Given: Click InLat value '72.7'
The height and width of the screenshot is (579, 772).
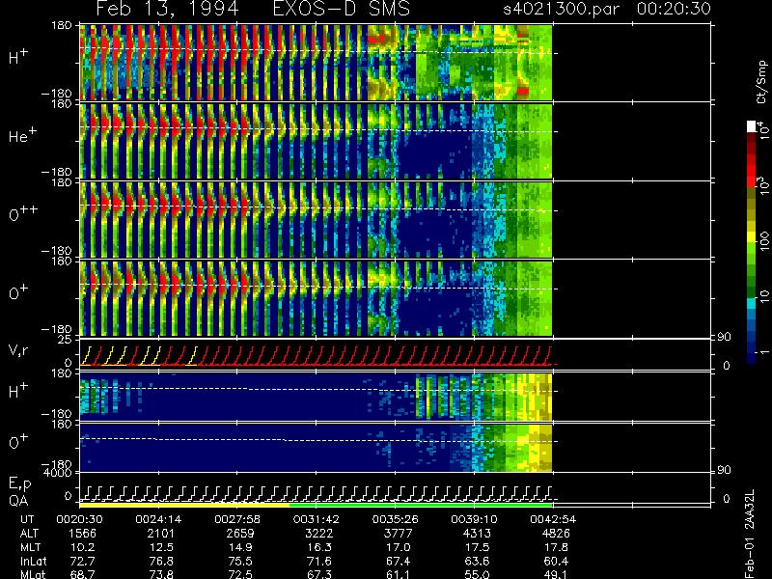Looking at the screenshot, I should pyautogui.click(x=83, y=561).
